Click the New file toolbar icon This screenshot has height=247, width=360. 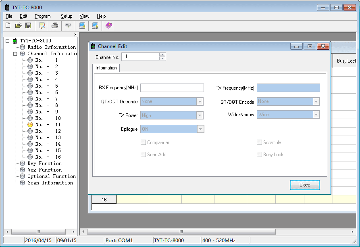coord(8,26)
